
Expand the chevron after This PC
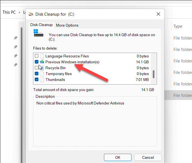point(20,12)
